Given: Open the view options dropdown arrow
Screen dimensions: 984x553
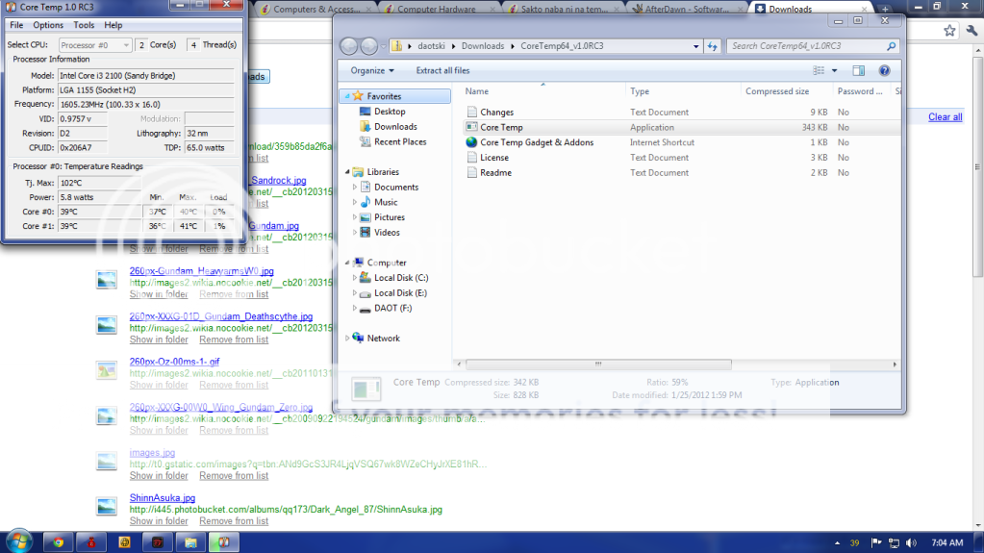Looking at the screenshot, I should tap(834, 71).
